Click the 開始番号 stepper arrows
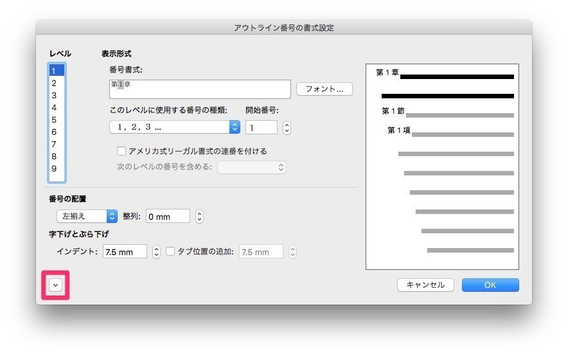 point(287,127)
